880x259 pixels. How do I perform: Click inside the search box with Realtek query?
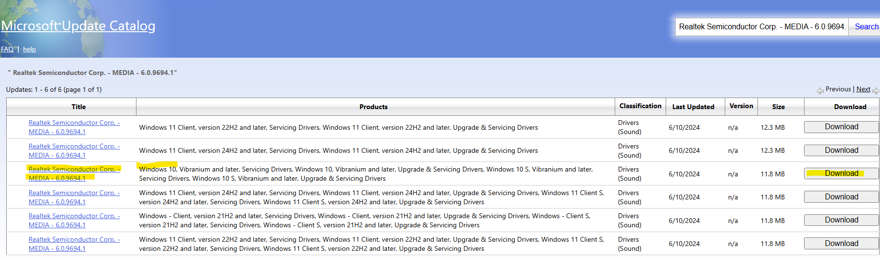click(762, 27)
